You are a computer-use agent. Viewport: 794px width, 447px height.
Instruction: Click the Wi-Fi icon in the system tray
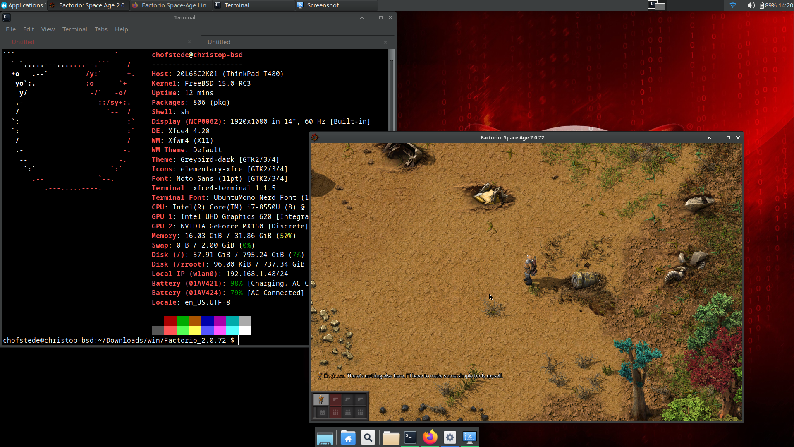(x=732, y=5)
